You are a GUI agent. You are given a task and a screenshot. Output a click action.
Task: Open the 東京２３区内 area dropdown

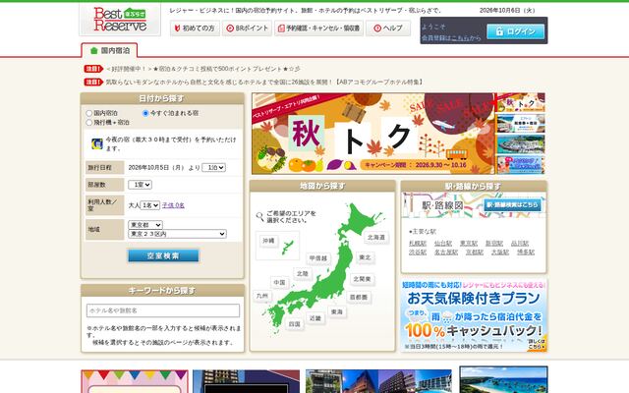(x=177, y=234)
